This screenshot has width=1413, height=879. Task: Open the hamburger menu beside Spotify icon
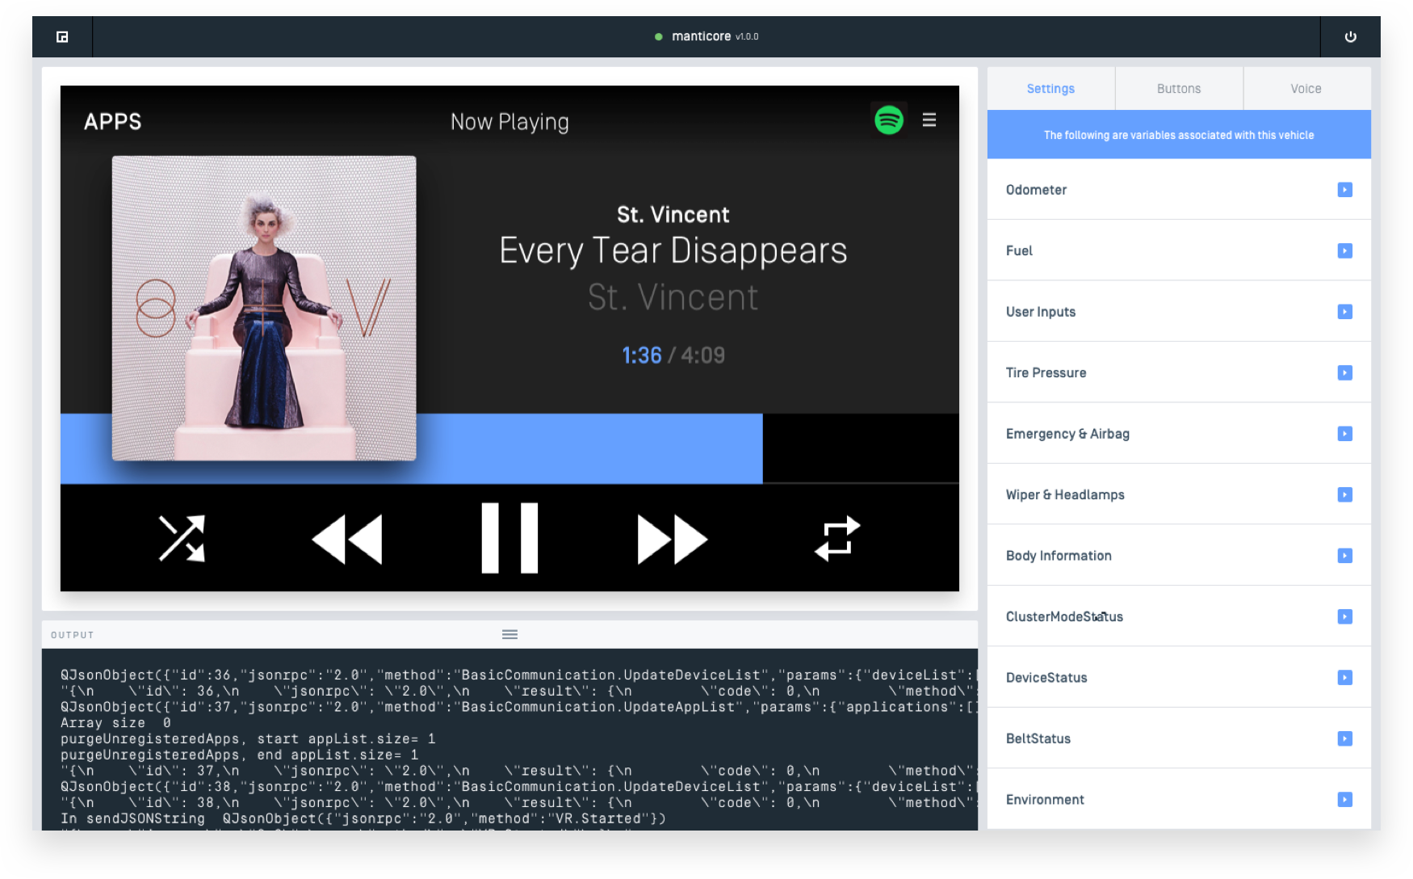(929, 120)
